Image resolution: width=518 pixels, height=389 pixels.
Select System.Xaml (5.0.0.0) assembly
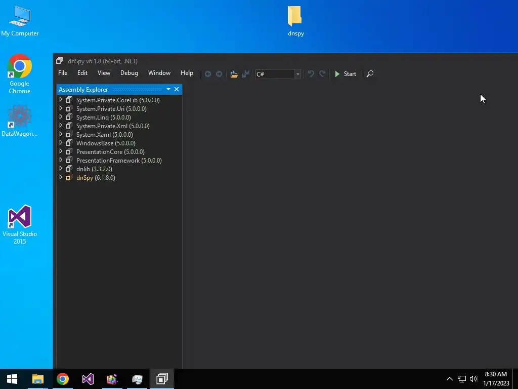(x=104, y=134)
